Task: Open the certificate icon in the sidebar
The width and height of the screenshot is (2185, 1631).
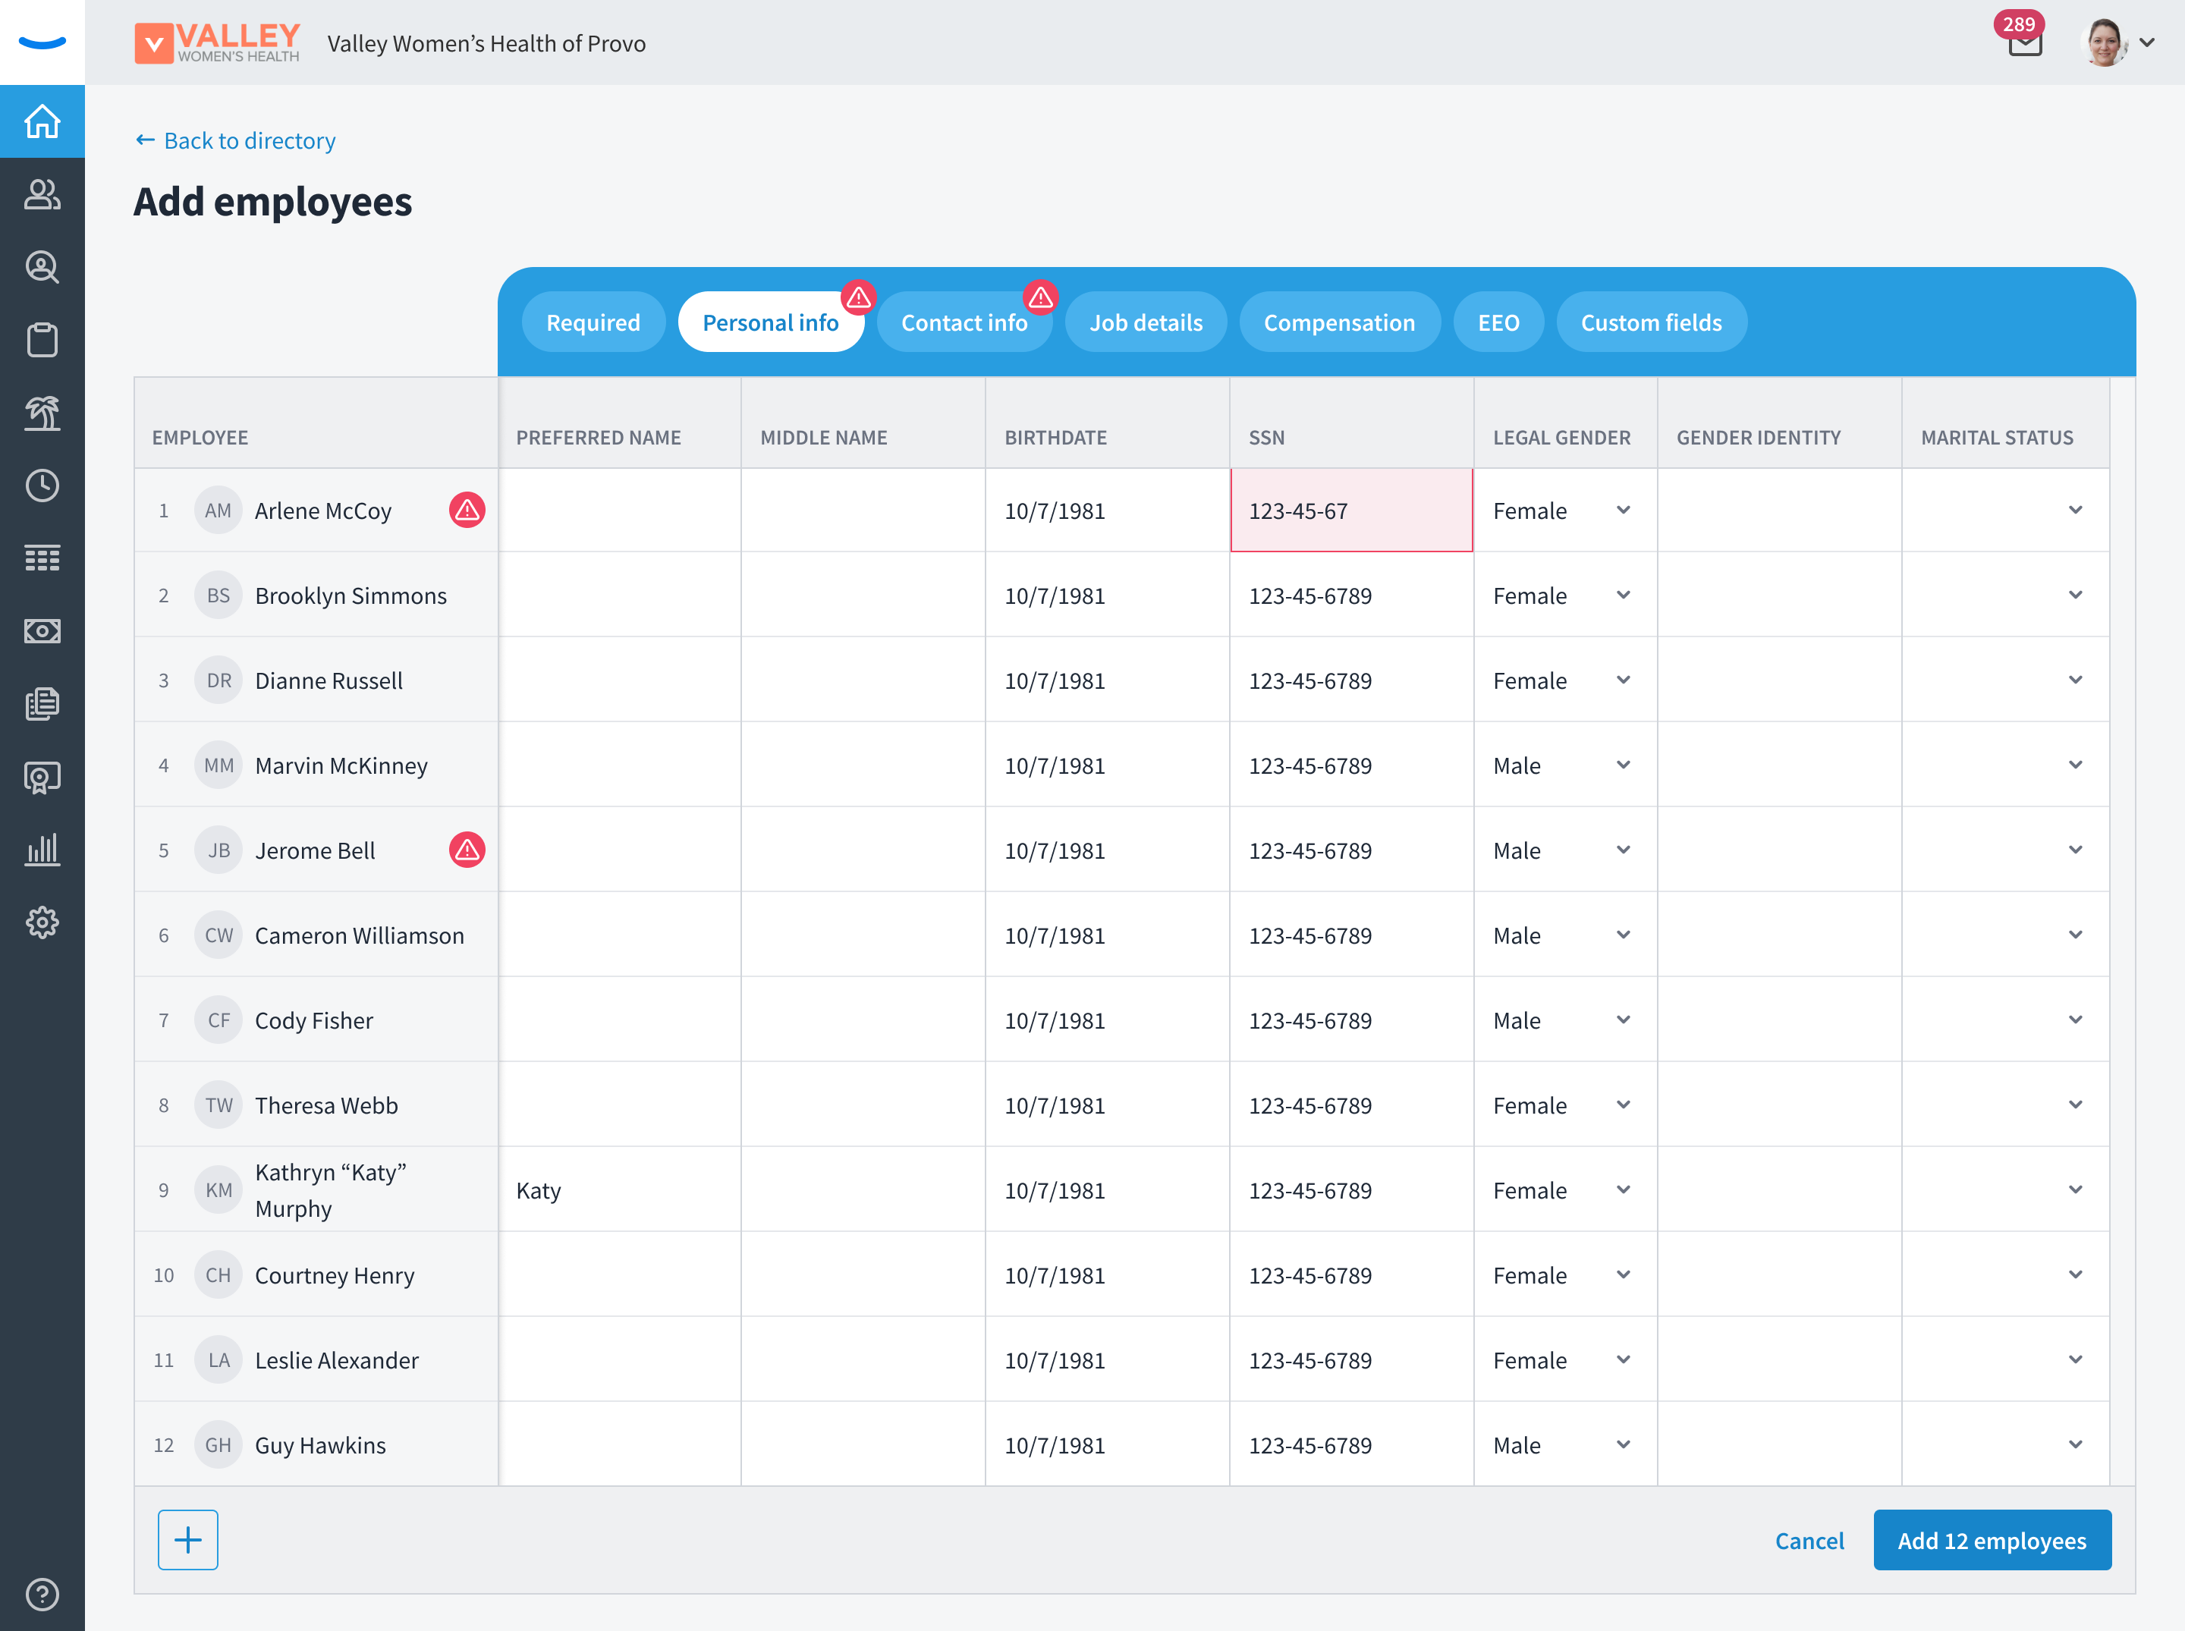Action: 42,777
